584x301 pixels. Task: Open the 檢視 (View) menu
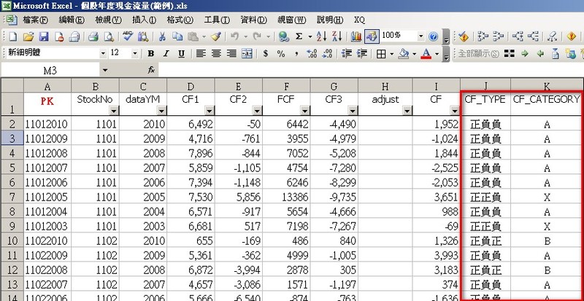point(108,20)
